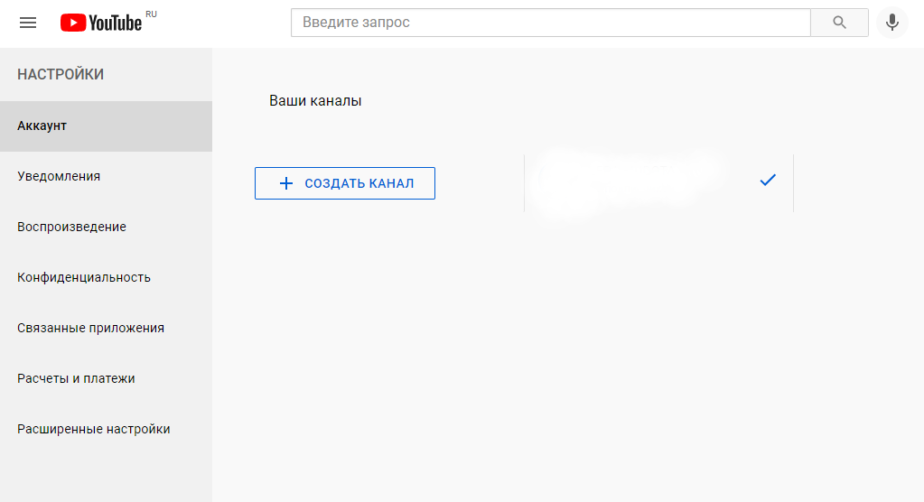
Task: Click the 'Создать канал' button
Action: point(345,183)
